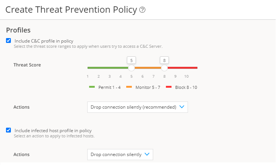Expand the infected host Actions dropdown

point(120,155)
